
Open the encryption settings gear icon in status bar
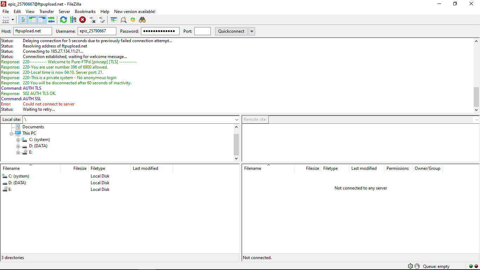coord(410,266)
